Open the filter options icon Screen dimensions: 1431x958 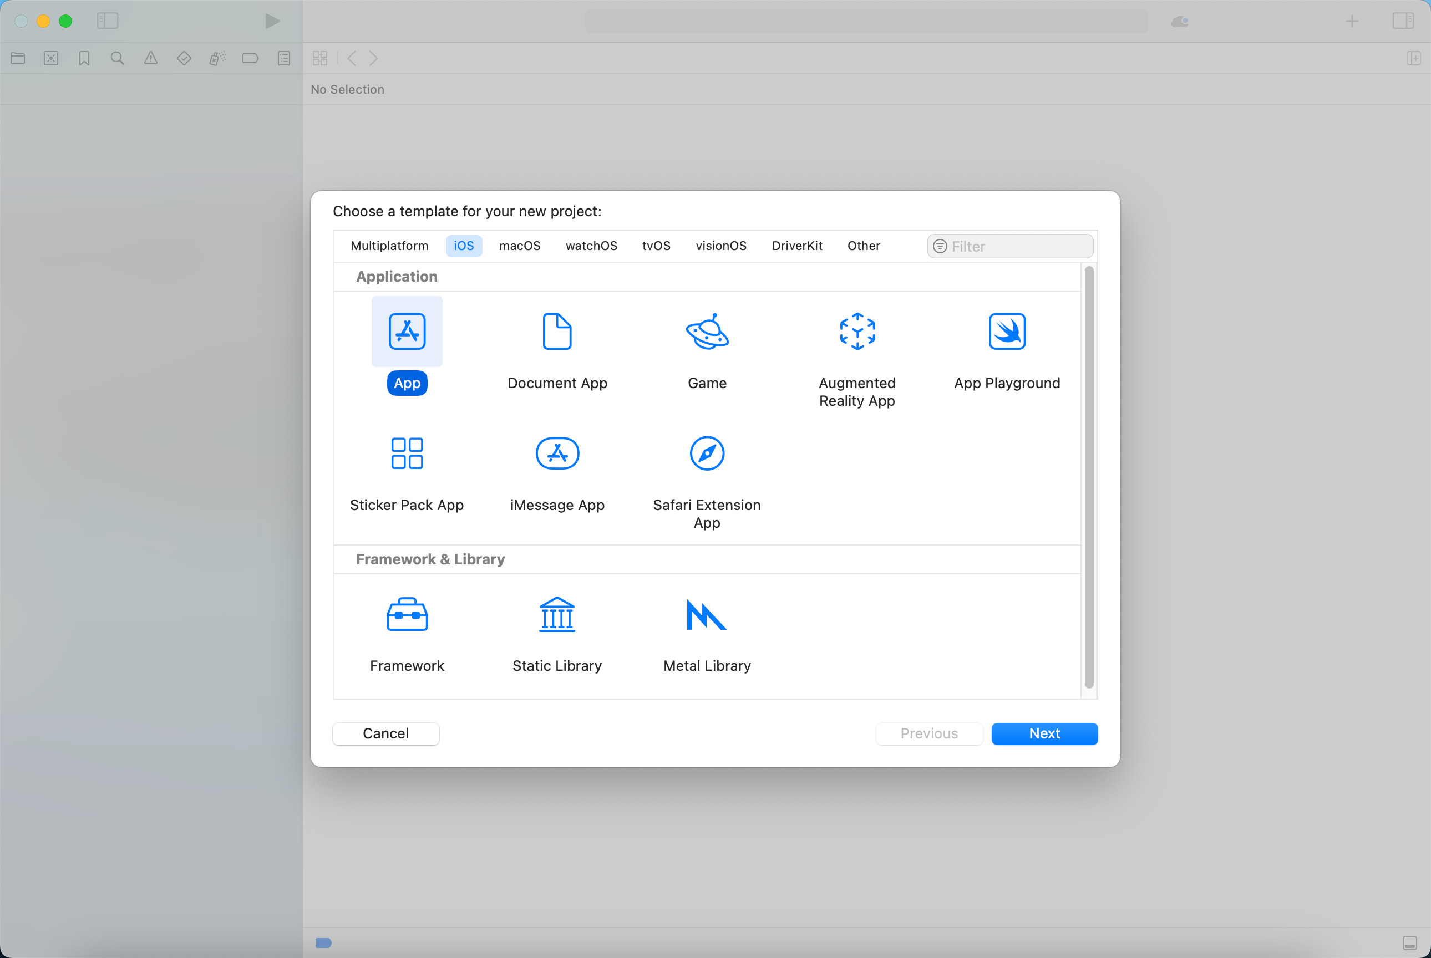point(940,246)
